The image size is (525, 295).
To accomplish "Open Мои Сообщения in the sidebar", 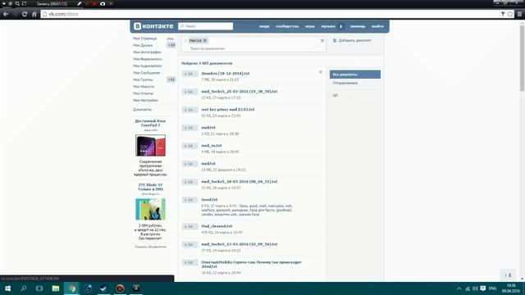I will point(146,73).
